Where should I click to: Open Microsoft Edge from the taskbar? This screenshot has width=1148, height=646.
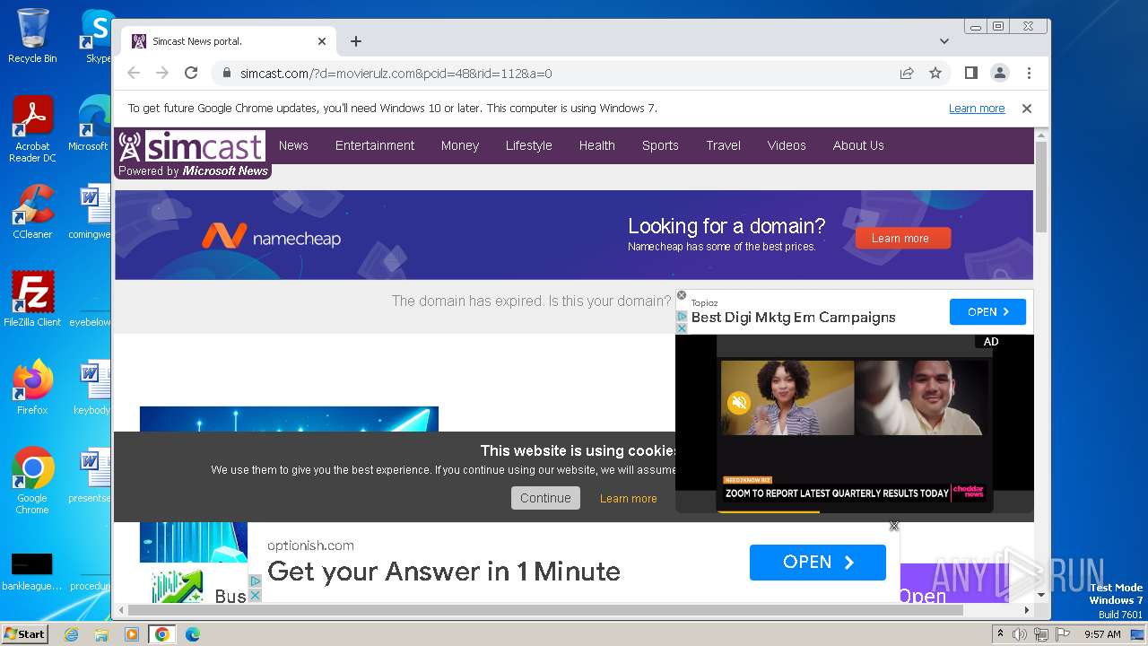point(193,634)
